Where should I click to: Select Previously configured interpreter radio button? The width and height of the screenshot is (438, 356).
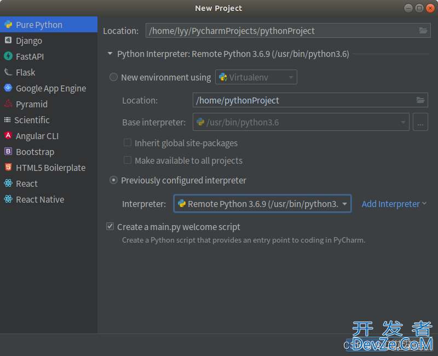113,180
